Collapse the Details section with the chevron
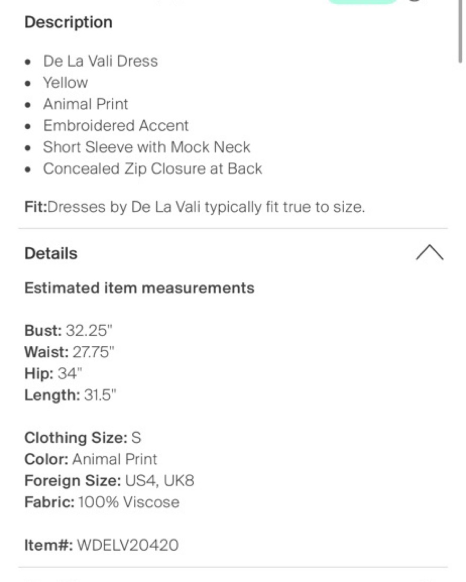This screenshot has width=466, height=582. (429, 253)
